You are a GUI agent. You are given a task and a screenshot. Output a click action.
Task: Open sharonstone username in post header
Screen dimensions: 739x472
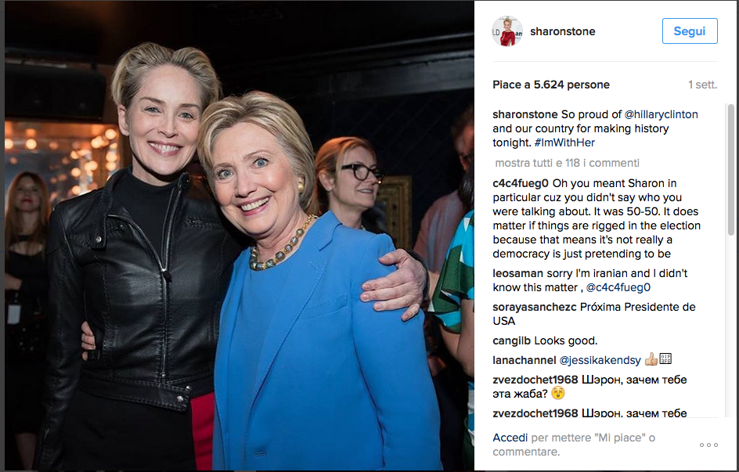[x=562, y=31]
